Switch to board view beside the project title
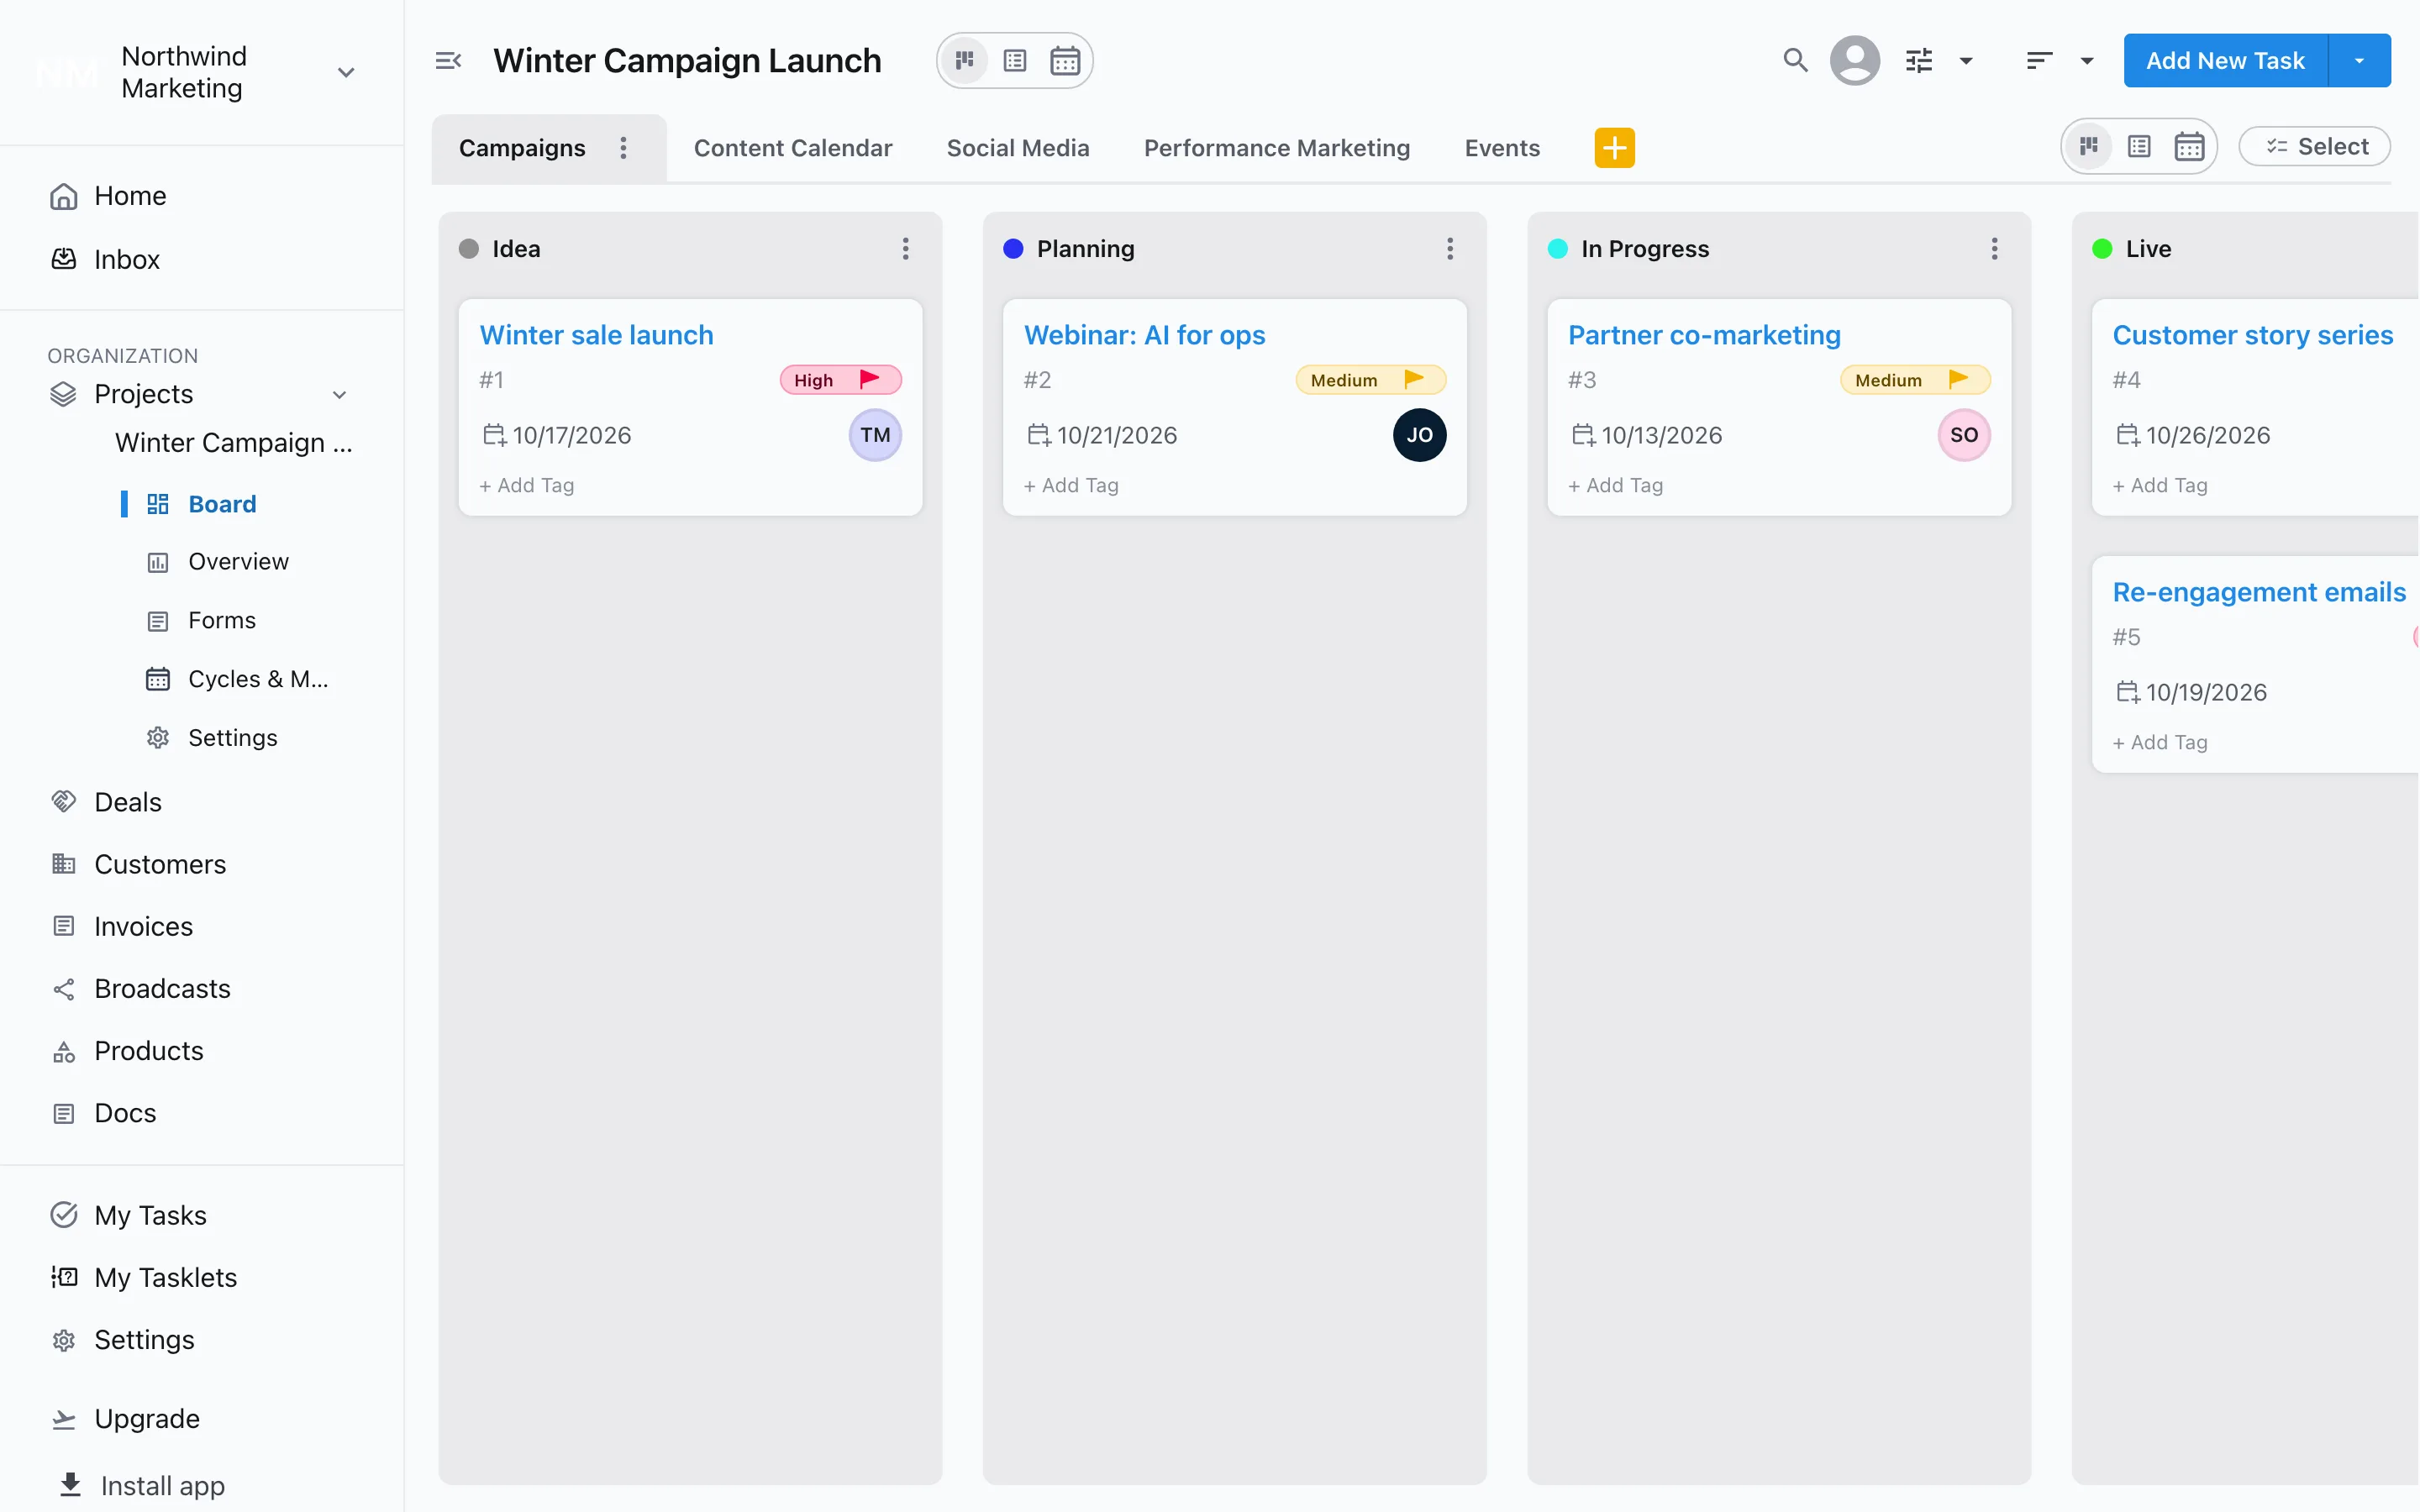The image size is (2420, 1512). pos(964,61)
